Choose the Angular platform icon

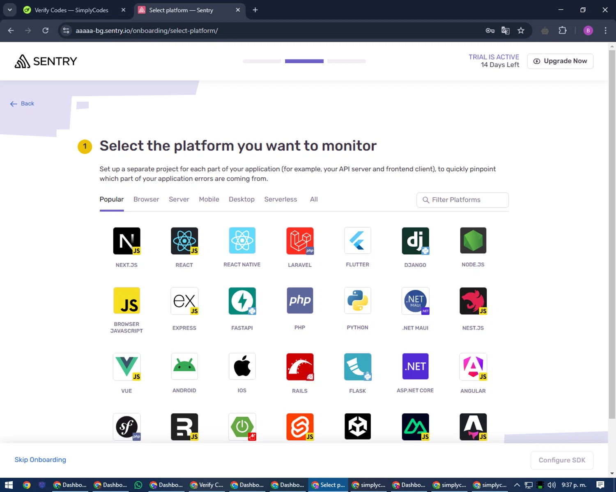point(473,367)
